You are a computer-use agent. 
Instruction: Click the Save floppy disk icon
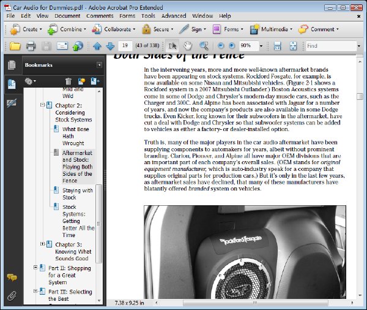46,46
